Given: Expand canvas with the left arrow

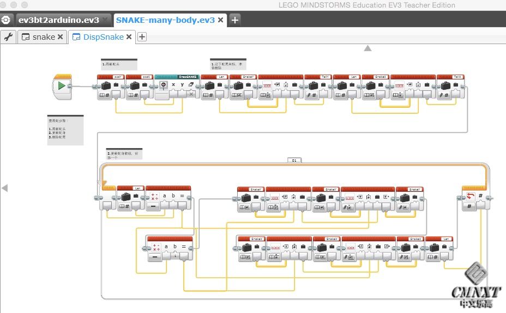Looking at the screenshot, I should tap(4, 188).
